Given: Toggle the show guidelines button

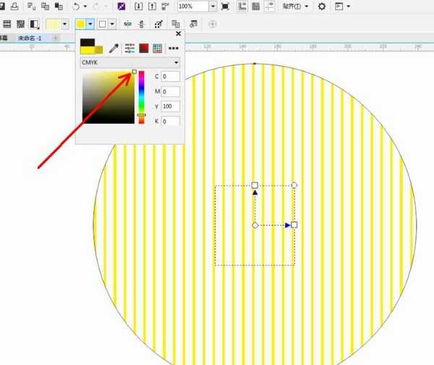Looking at the screenshot, I should click(x=270, y=7).
